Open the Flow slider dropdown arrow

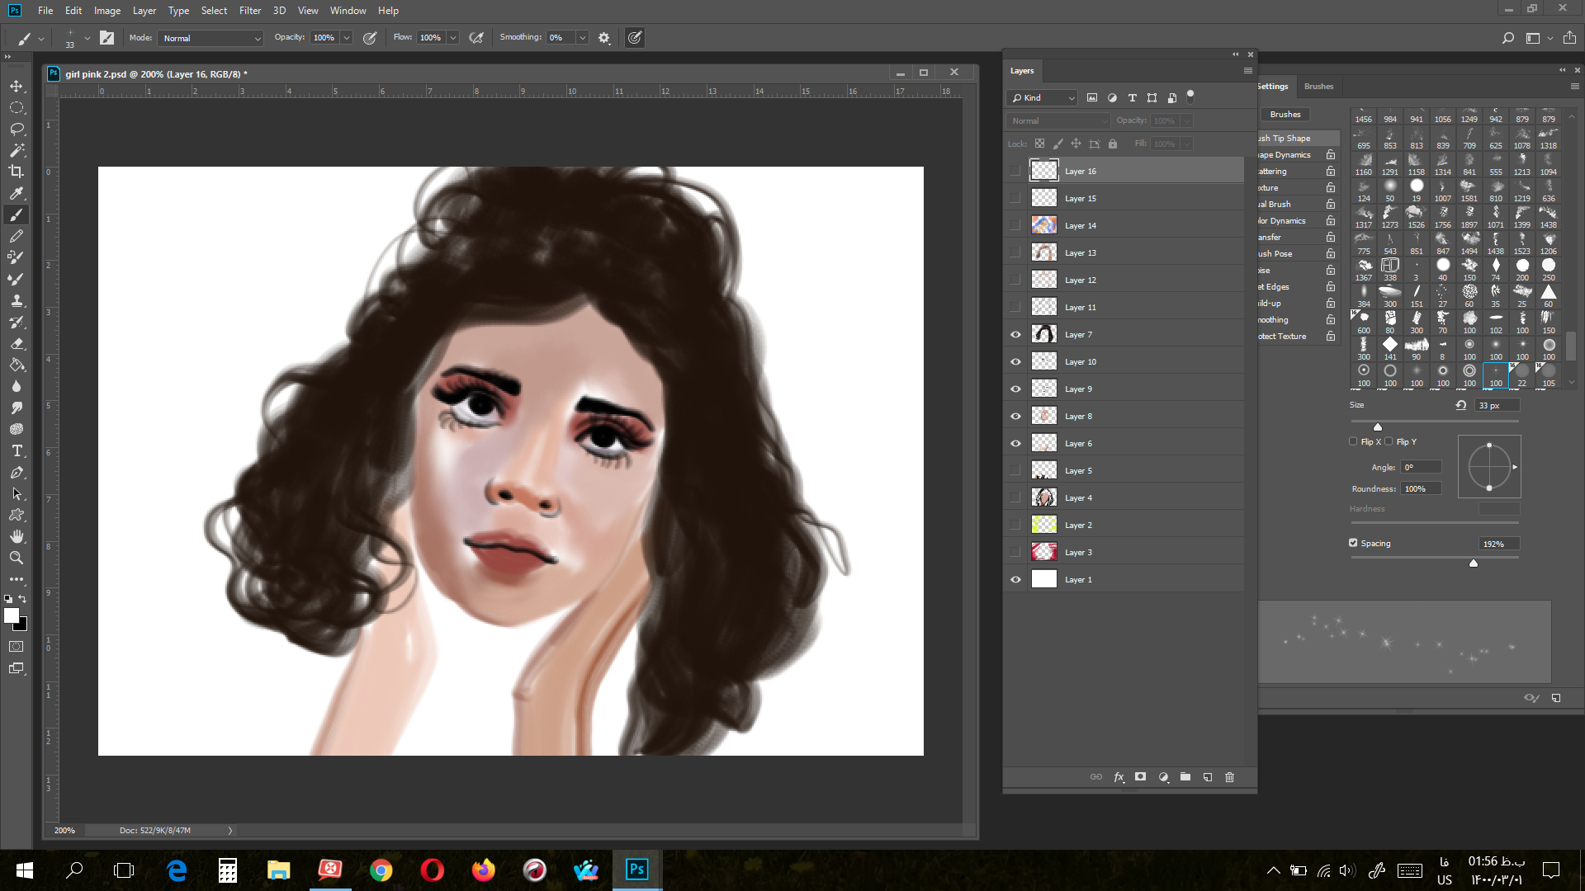(x=453, y=38)
